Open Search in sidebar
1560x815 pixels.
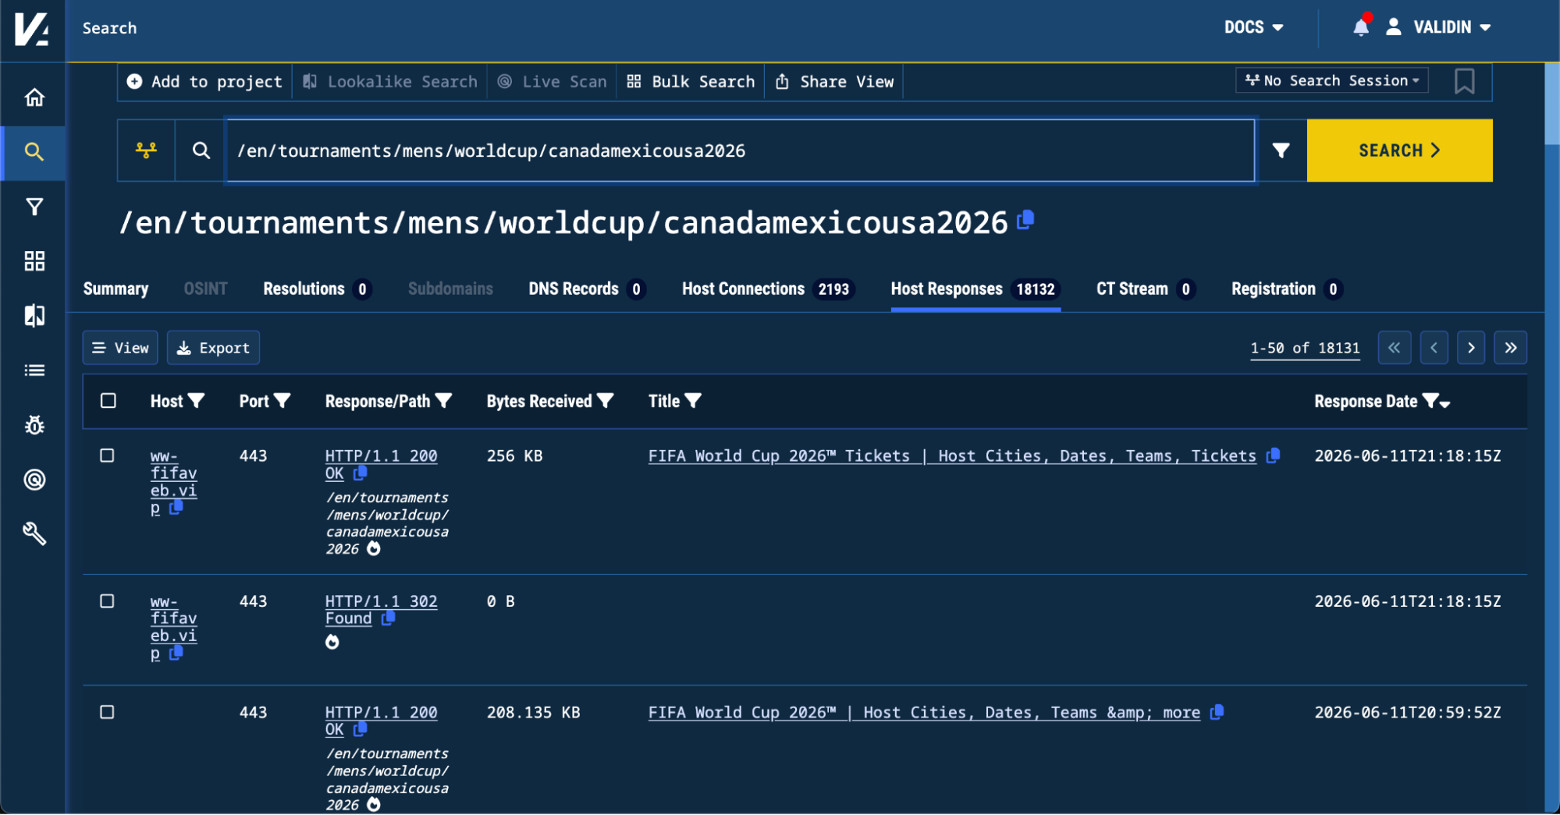point(34,152)
